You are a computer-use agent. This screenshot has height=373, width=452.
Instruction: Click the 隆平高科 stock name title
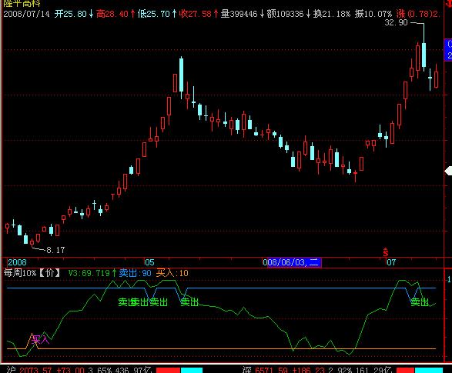[x=22, y=3]
